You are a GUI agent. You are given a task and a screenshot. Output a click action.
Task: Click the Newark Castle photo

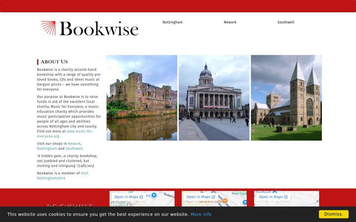[x=142, y=98]
